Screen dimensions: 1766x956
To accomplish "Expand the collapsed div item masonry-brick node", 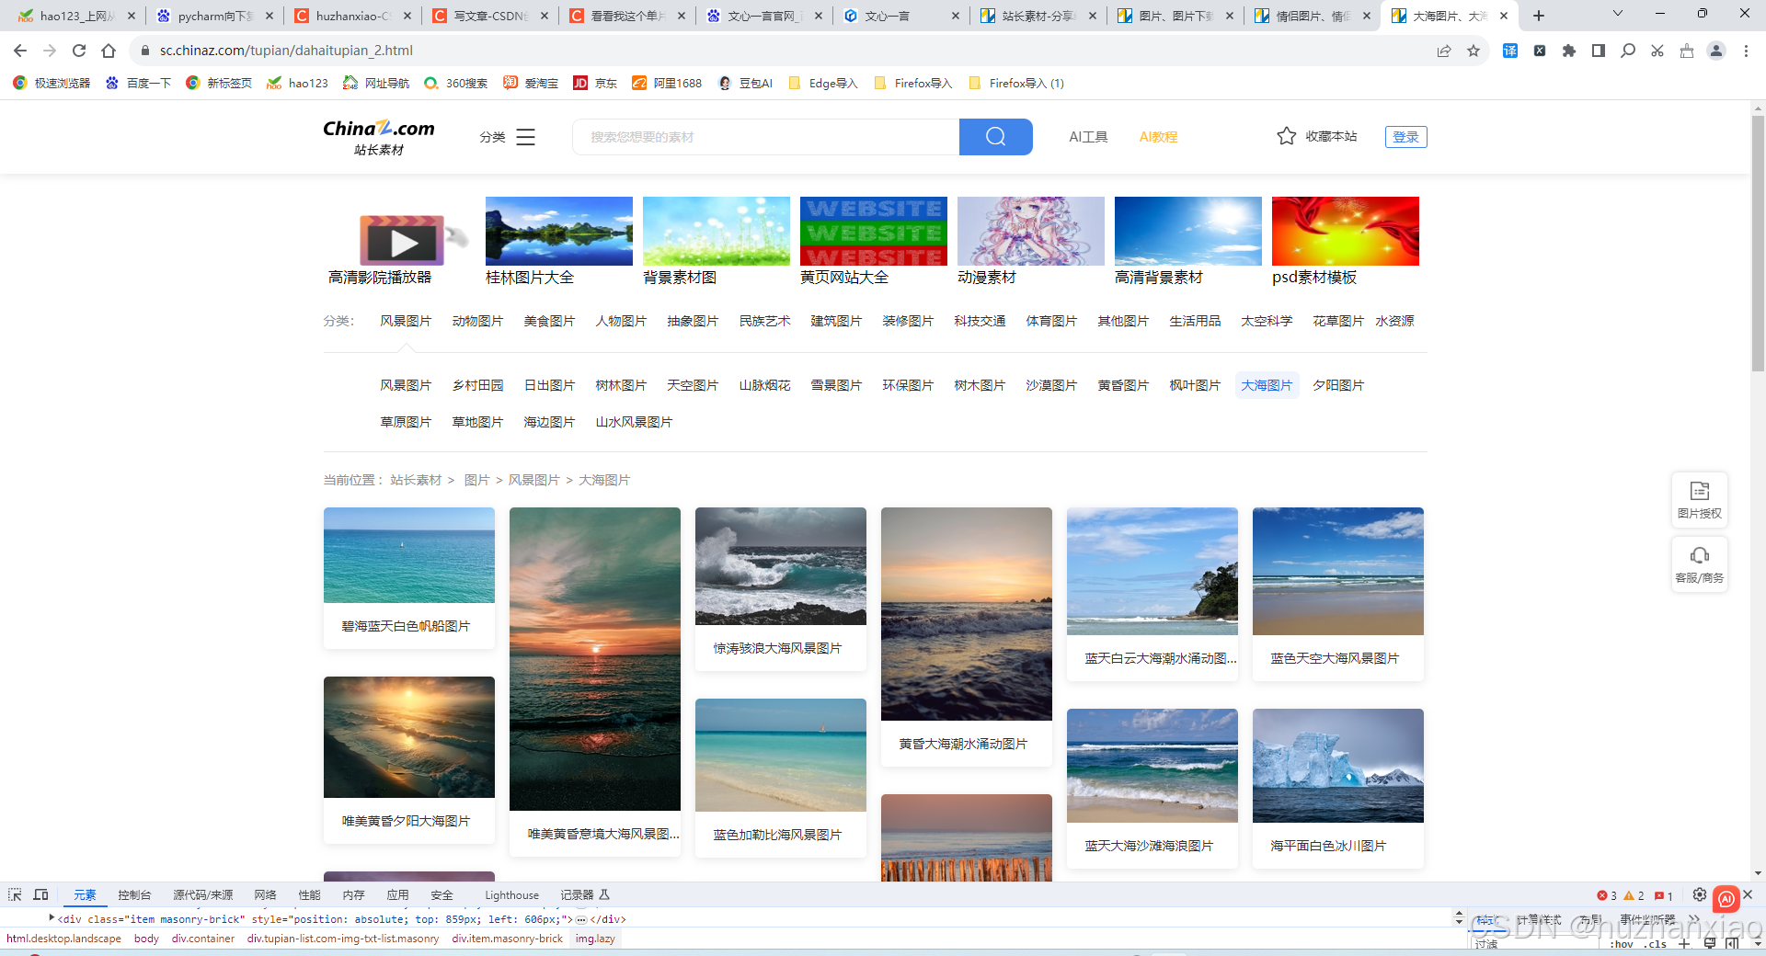I will tap(52, 917).
